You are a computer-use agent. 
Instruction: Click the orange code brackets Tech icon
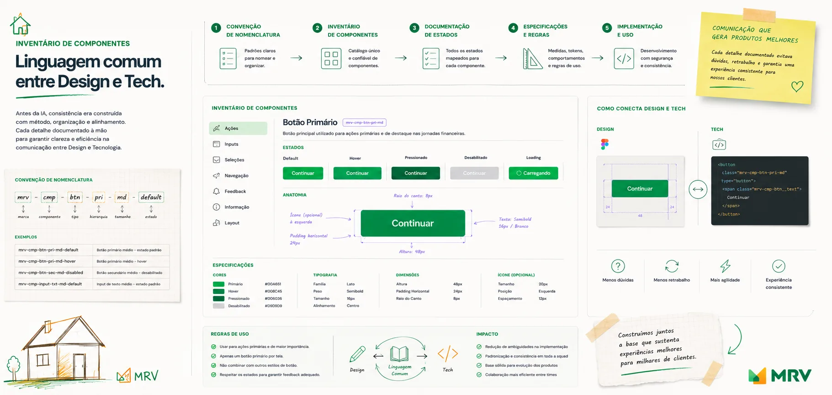tap(448, 353)
